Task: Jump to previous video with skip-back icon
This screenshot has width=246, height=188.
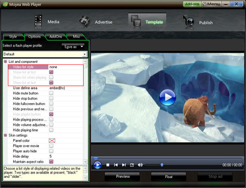Action: point(116,165)
